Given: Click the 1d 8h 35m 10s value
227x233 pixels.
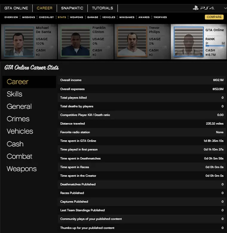Looking at the screenshot, I should point(214,141).
